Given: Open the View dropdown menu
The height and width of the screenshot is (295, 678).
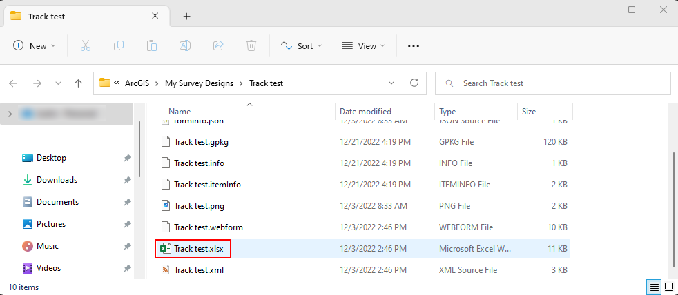Looking at the screenshot, I should [363, 46].
